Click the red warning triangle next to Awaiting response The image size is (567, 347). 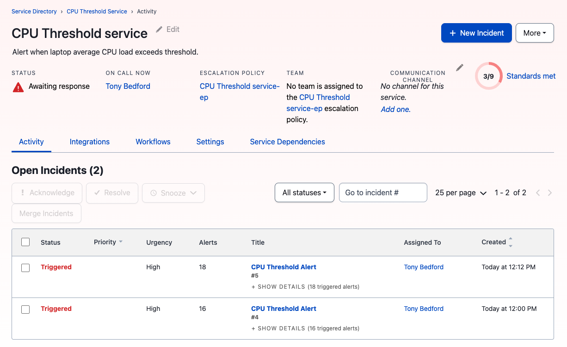click(17, 86)
